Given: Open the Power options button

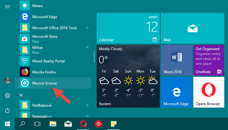Looking at the screenshot, I should 7,110.
